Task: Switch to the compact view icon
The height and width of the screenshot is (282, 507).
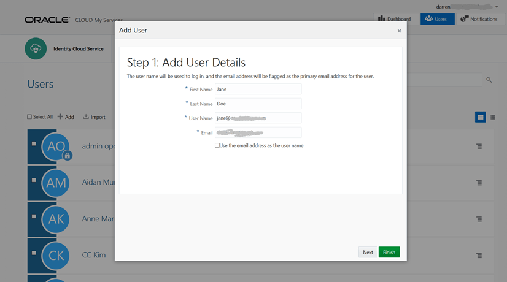Action: (x=492, y=117)
